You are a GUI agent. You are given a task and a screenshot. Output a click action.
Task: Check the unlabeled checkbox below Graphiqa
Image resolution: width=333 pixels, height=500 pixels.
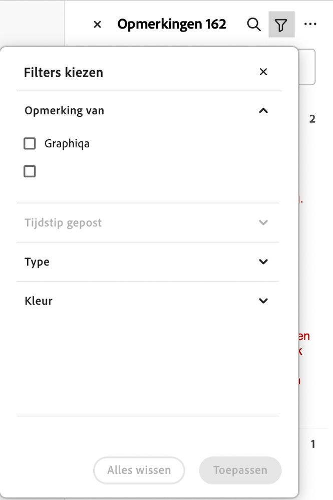pyautogui.click(x=30, y=172)
